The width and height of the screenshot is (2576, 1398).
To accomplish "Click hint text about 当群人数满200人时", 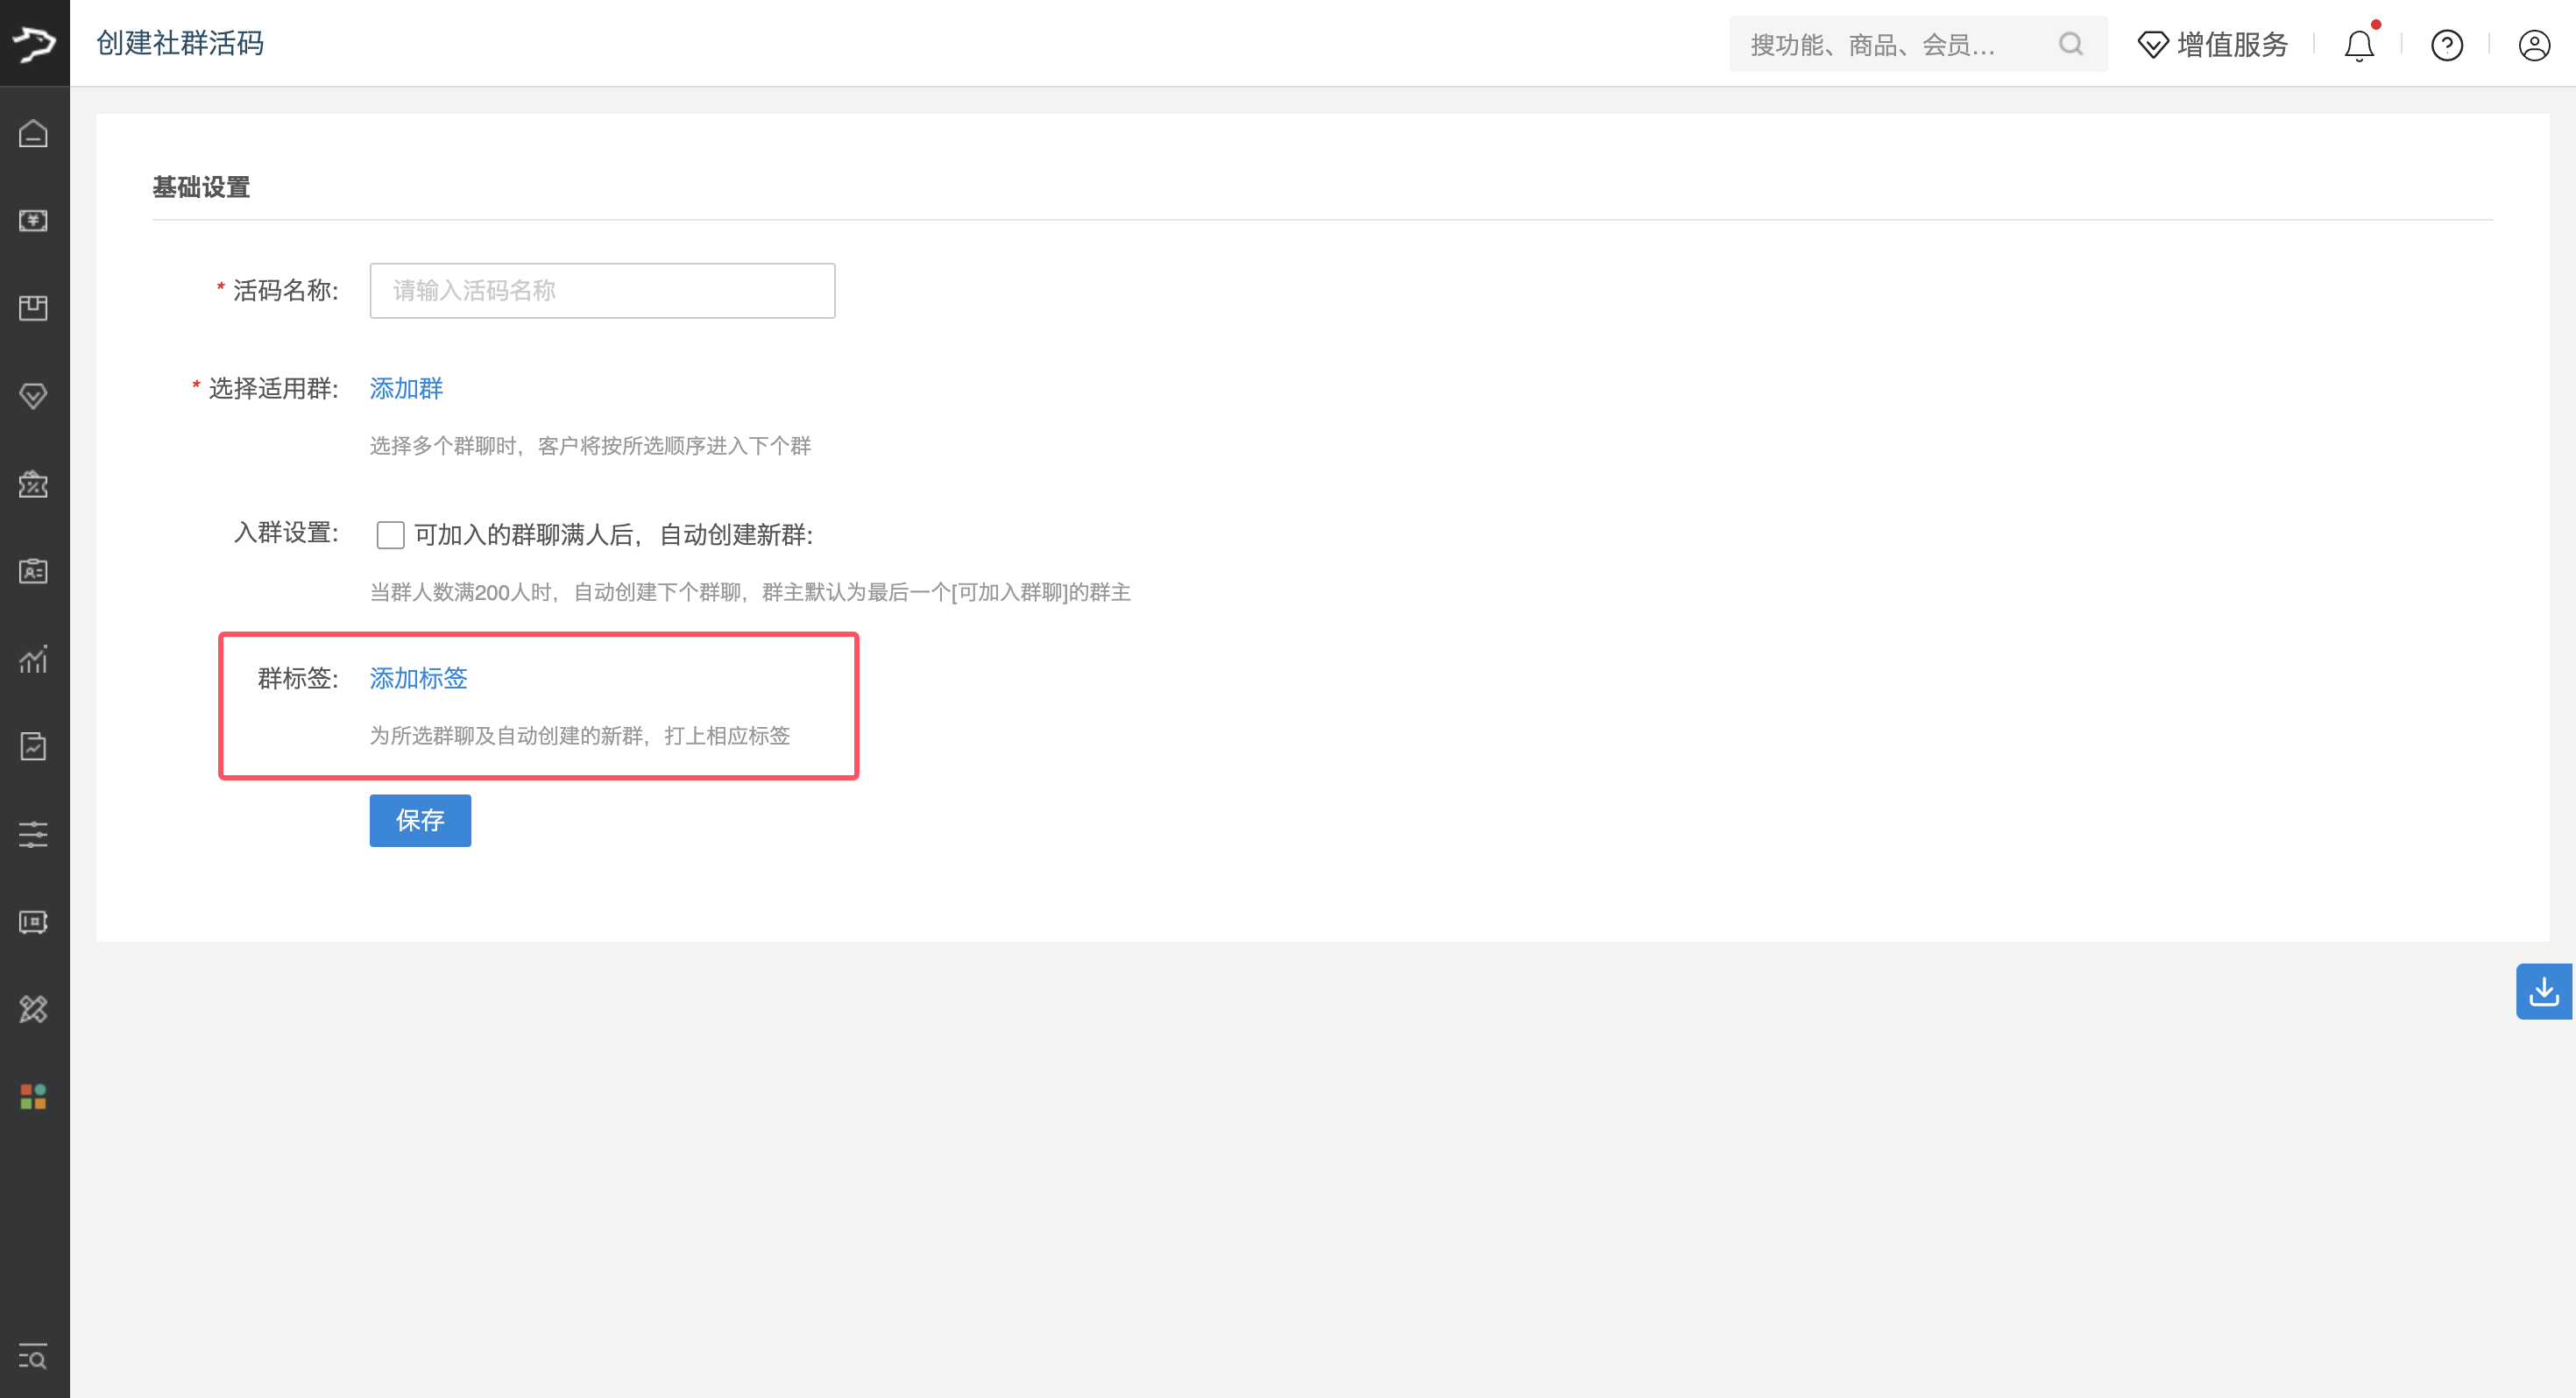I will [x=750, y=592].
